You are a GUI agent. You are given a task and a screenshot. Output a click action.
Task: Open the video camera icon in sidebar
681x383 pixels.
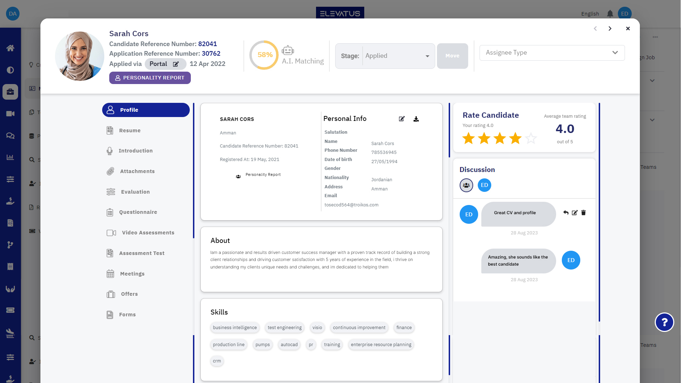(10, 114)
